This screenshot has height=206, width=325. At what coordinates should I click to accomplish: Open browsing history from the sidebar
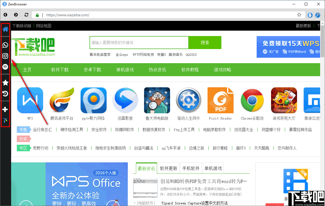pyautogui.click(x=5, y=94)
